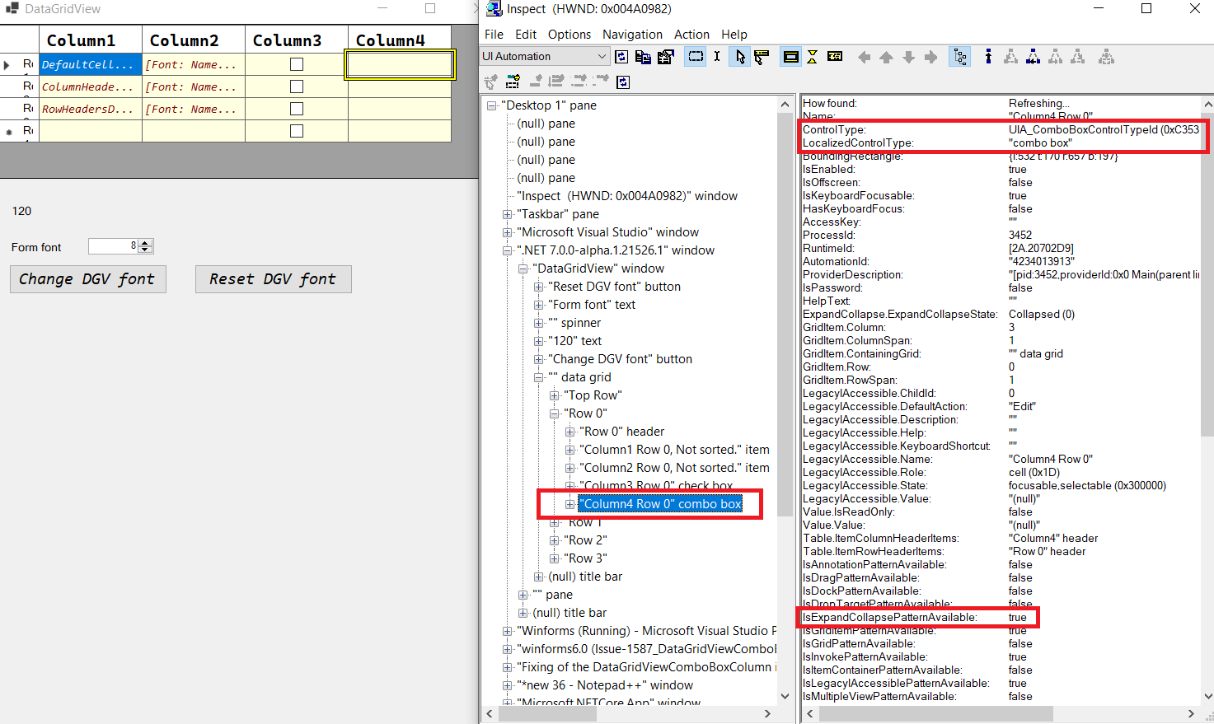Toggle the Show Information Tooltip icon
This screenshot has width=1214, height=724.
[x=835, y=57]
